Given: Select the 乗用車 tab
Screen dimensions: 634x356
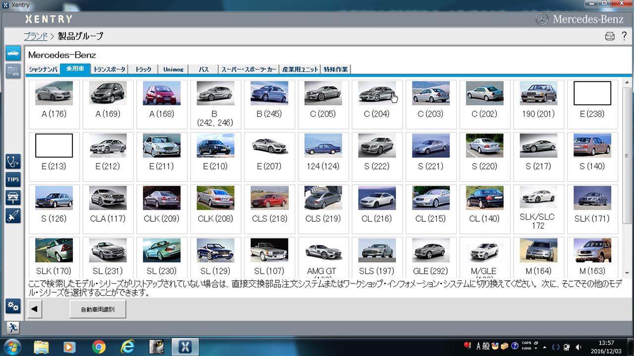Looking at the screenshot, I should click(75, 69).
